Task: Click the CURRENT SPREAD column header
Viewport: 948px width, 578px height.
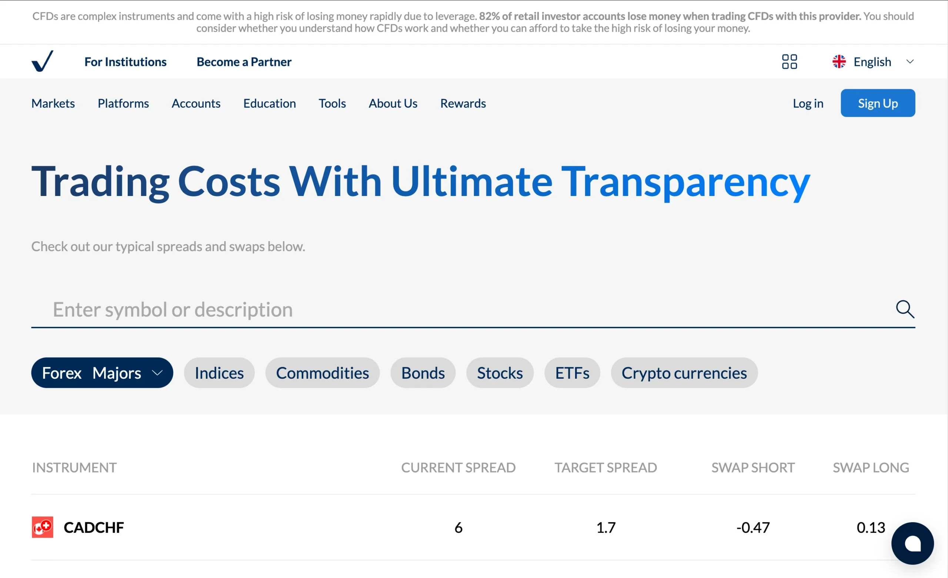Action: pyautogui.click(x=458, y=467)
